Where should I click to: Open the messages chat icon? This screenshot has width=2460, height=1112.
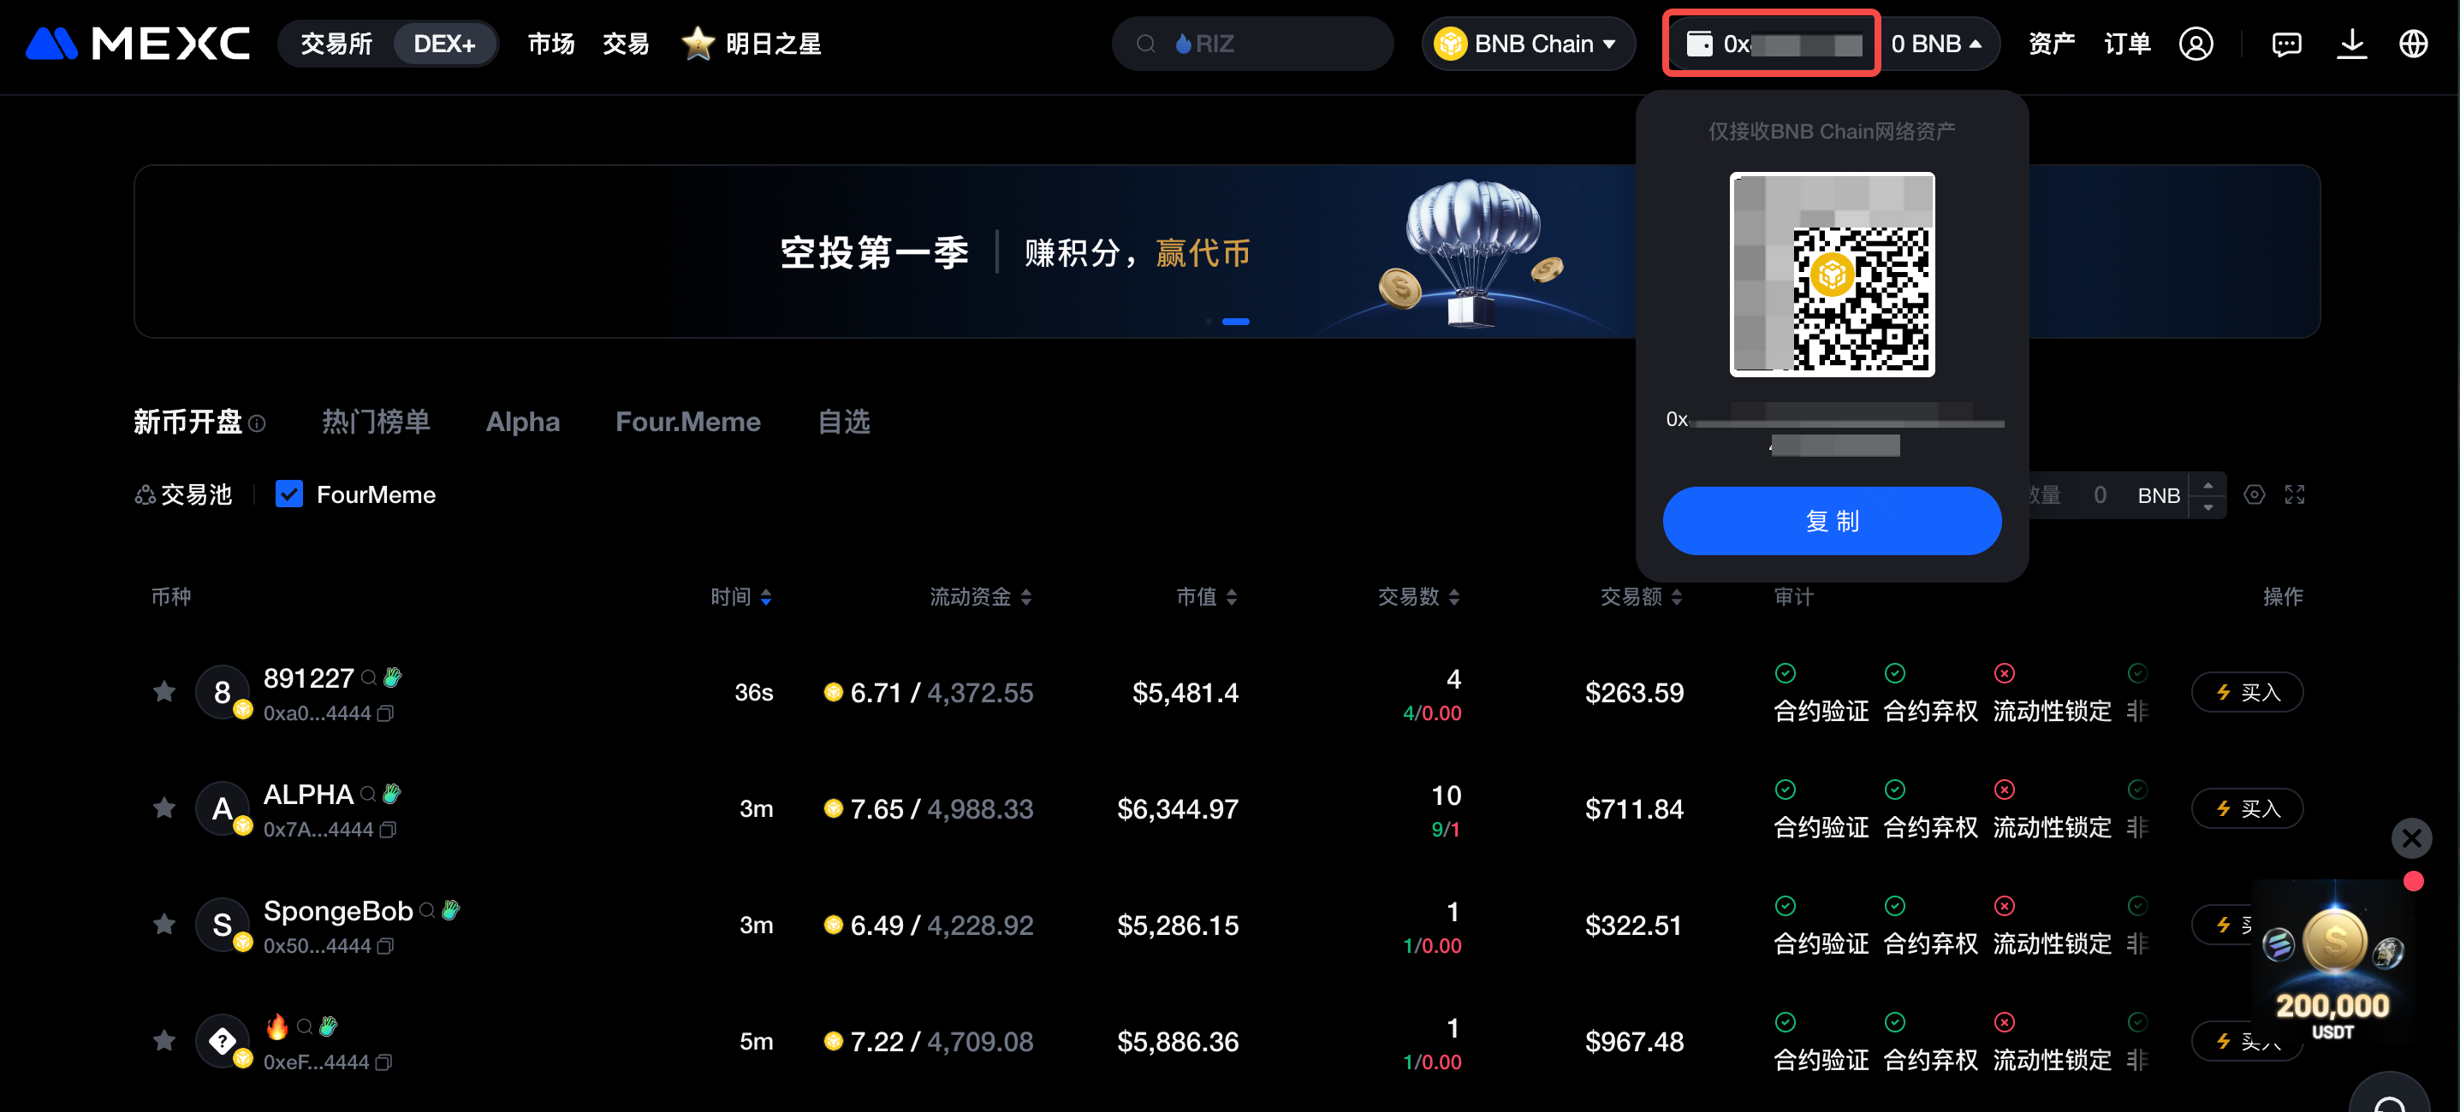[2286, 44]
